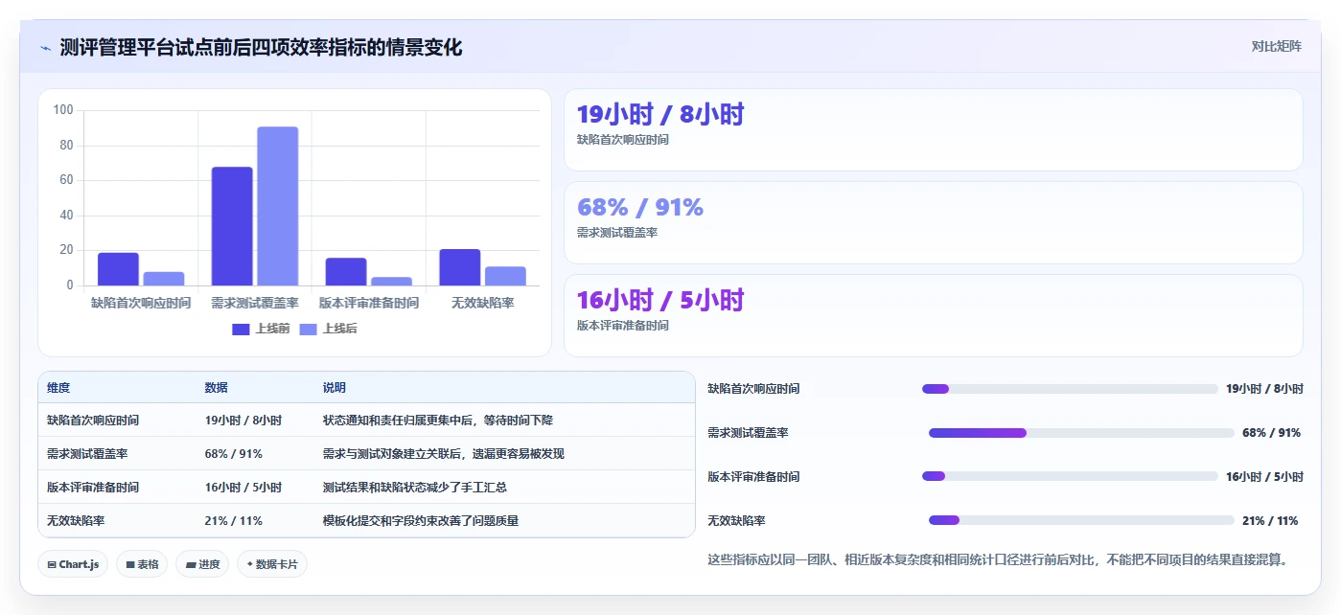Select table cell 版本评审准备时间

pyautogui.click(x=93, y=488)
